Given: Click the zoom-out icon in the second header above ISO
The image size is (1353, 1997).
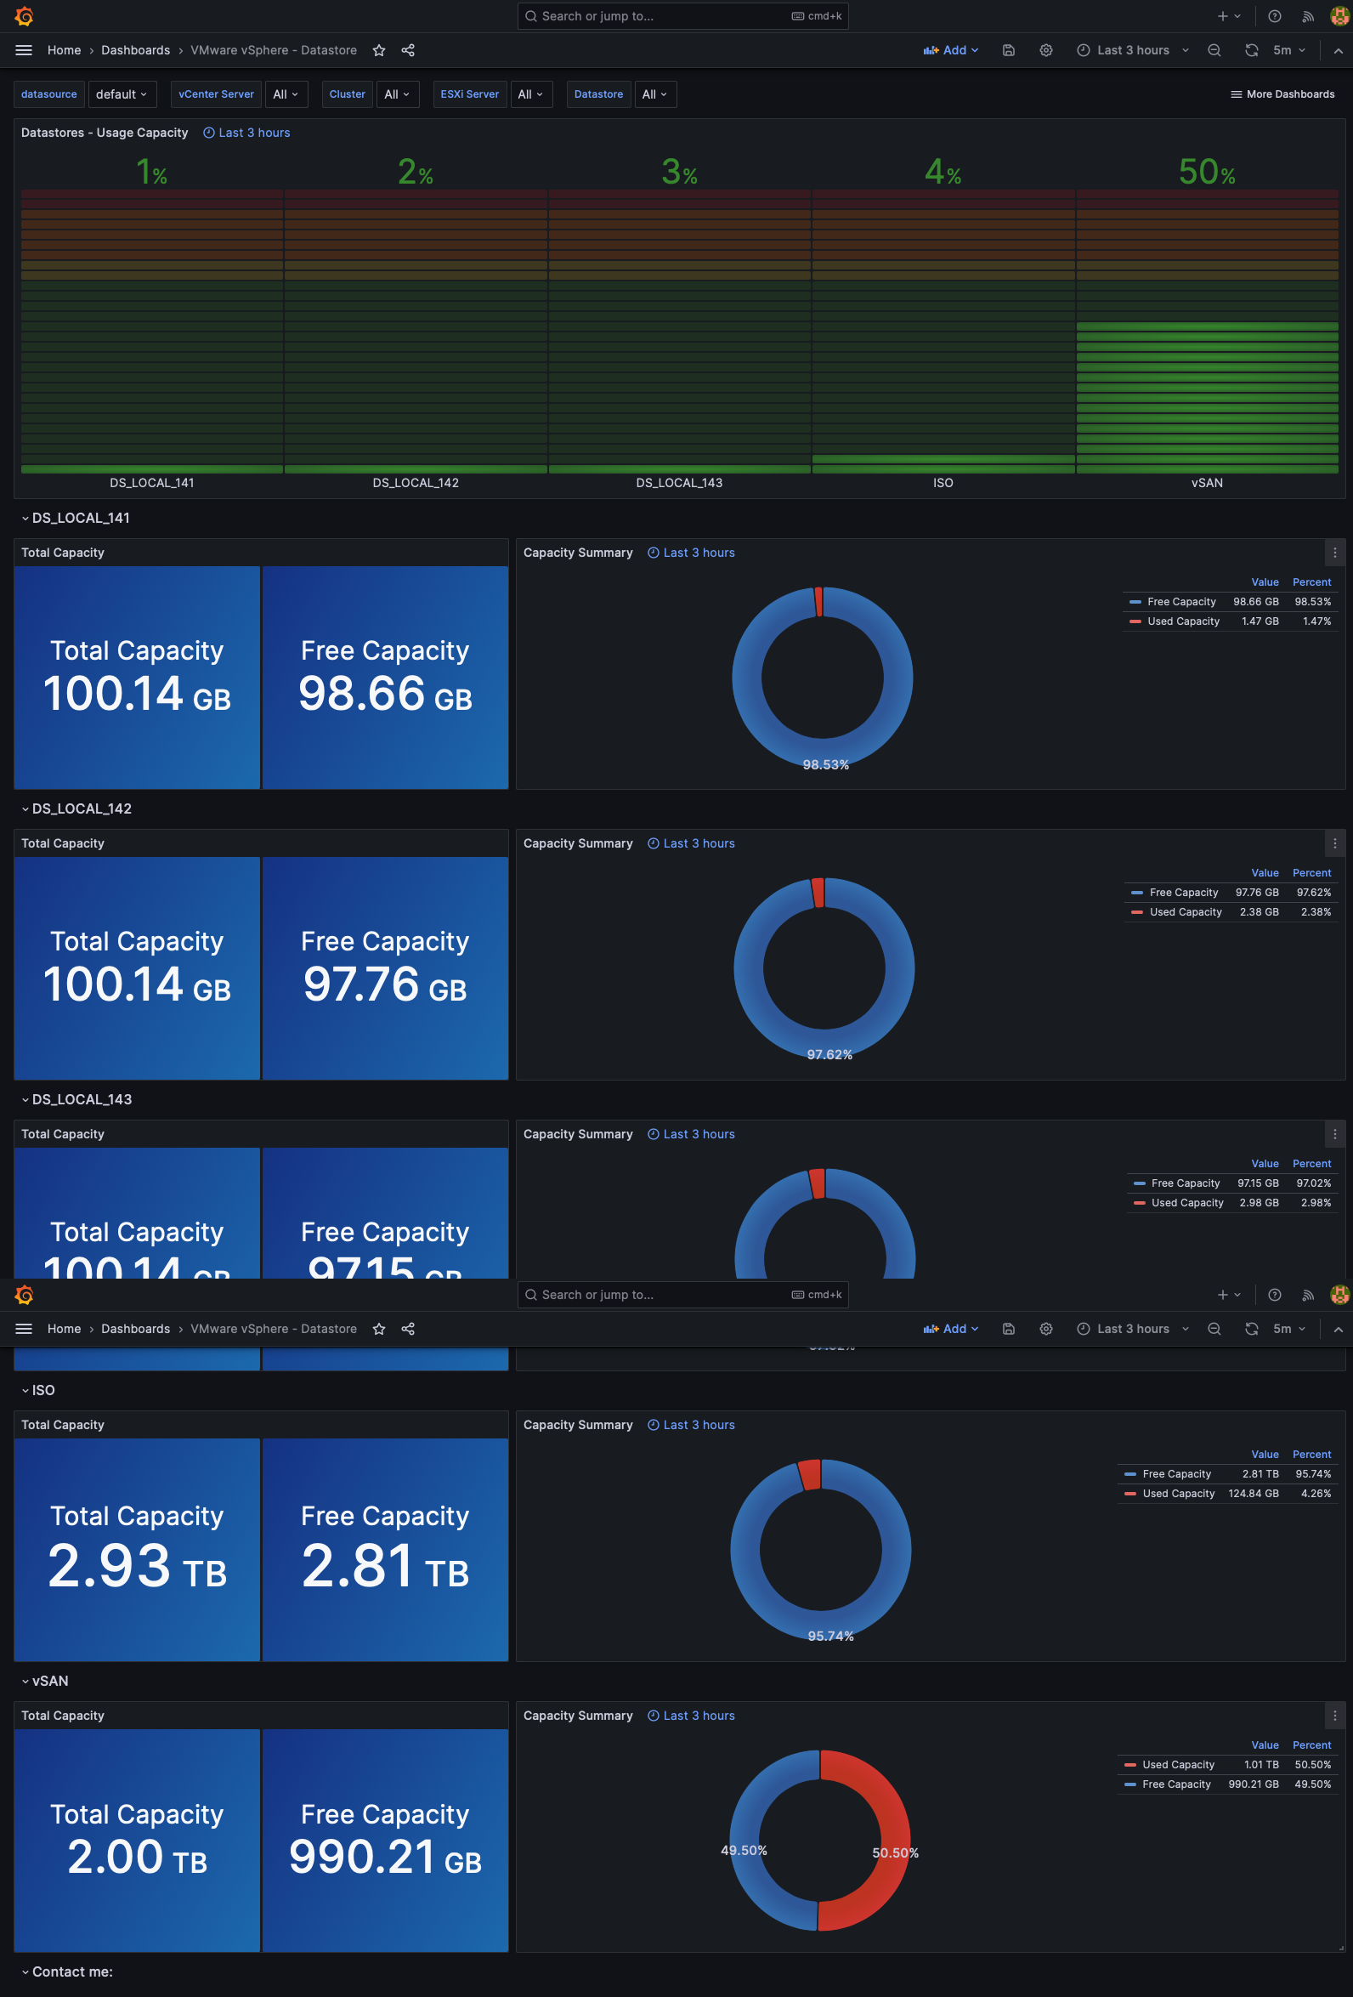Looking at the screenshot, I should point(1214,1329).
